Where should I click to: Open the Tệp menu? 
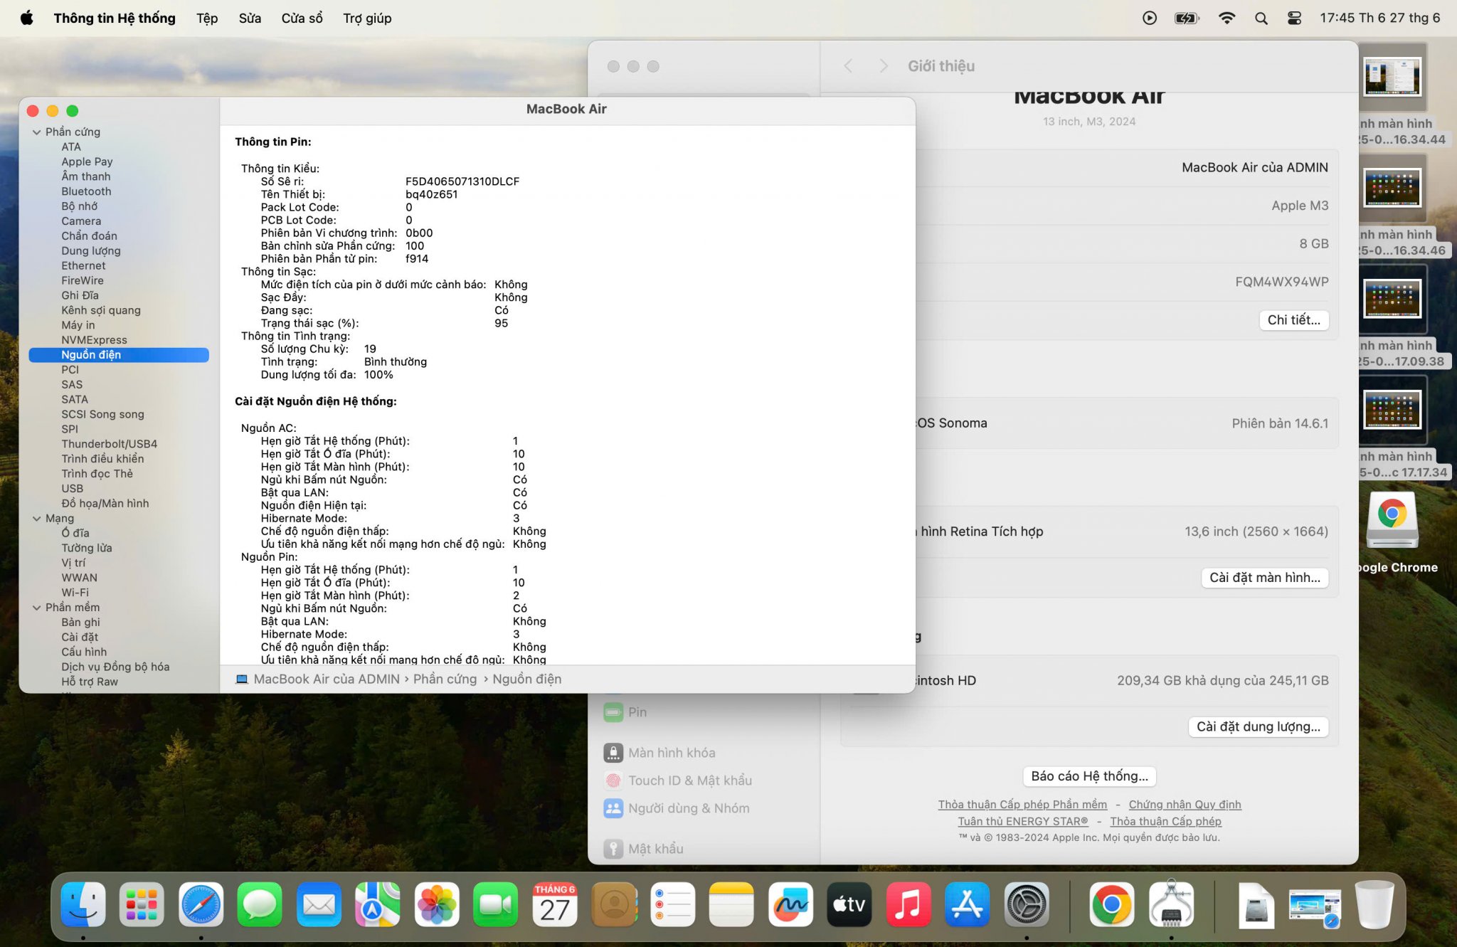pyautogui.click(x=207, y=18)
